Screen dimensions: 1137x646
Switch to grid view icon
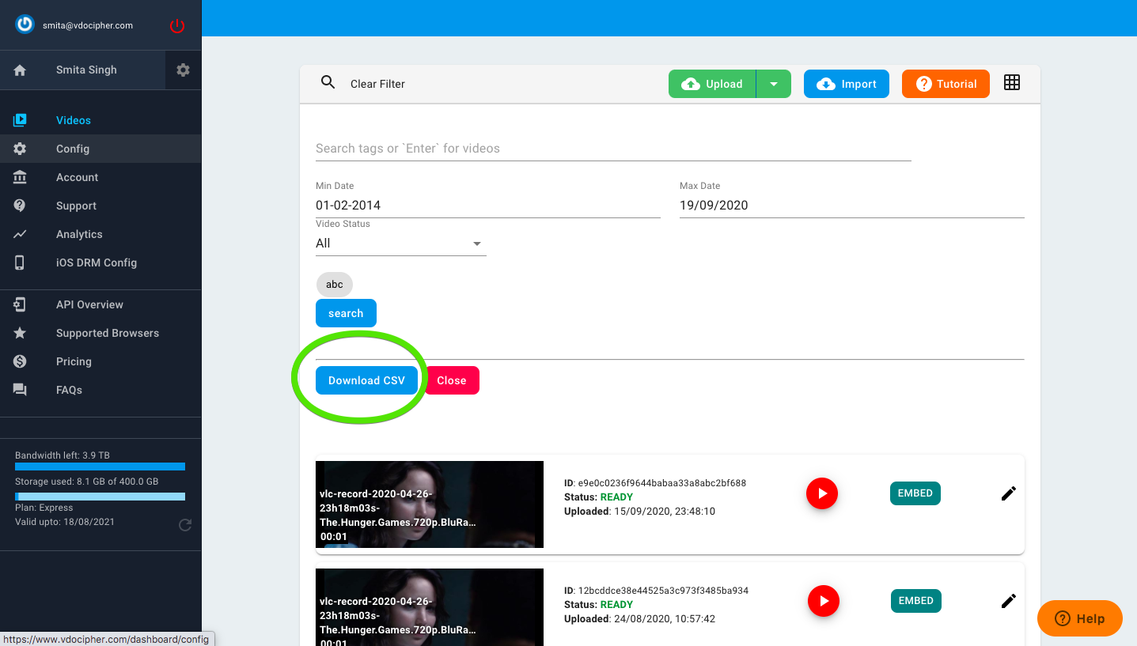pyautogui.click(x=1012, y=82)
